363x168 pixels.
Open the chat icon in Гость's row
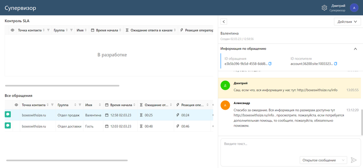coord(8,125)
